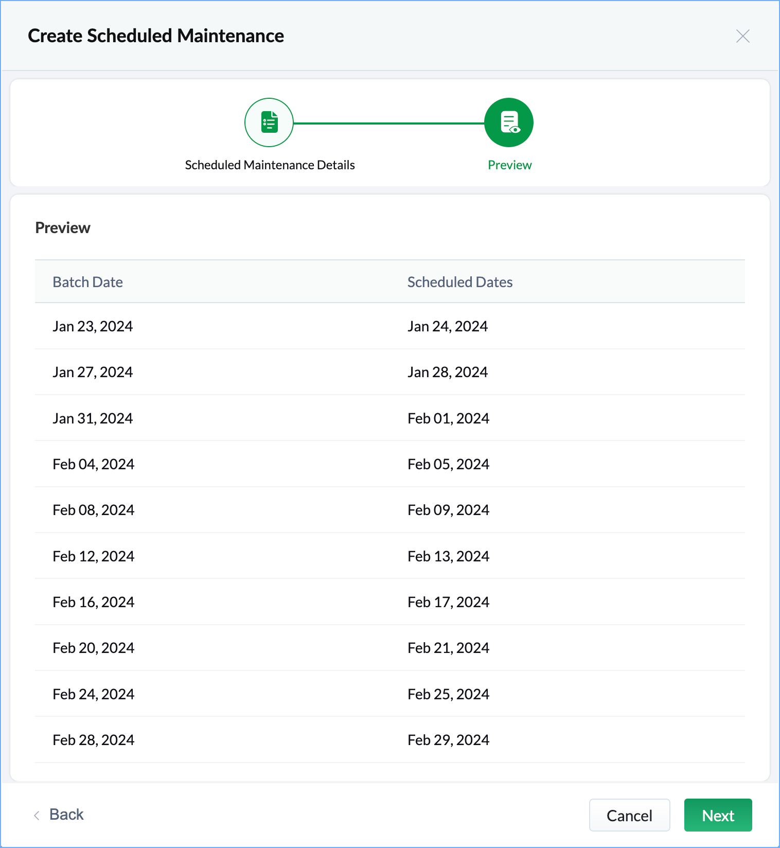The width and height of the screenshot is (780, 848).
Task: Go back using the Back link
Action: pos(66,815)
